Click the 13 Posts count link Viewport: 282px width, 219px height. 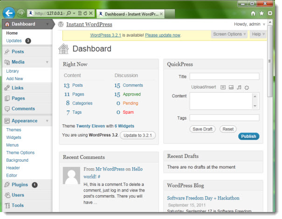pos(73,85)
